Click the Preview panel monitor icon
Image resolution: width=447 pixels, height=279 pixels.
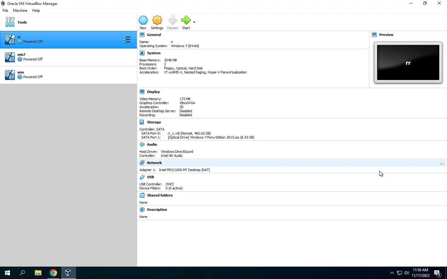point(374,35)
